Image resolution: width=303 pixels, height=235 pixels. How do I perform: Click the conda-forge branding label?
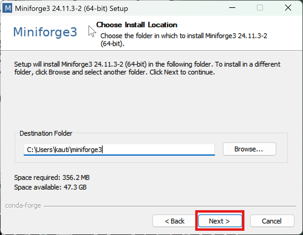[23, 206]
